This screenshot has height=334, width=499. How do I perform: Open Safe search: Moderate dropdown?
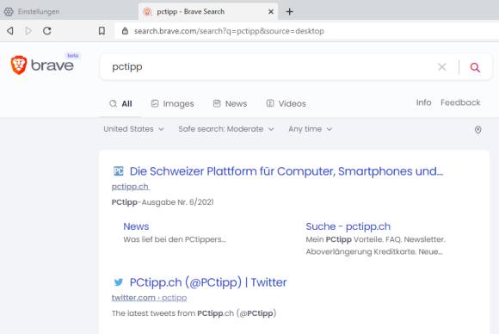tap(226, 129)
